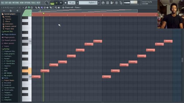184x103 pixels.
Task: Open the Channel rack window
Action: [108, 3]
